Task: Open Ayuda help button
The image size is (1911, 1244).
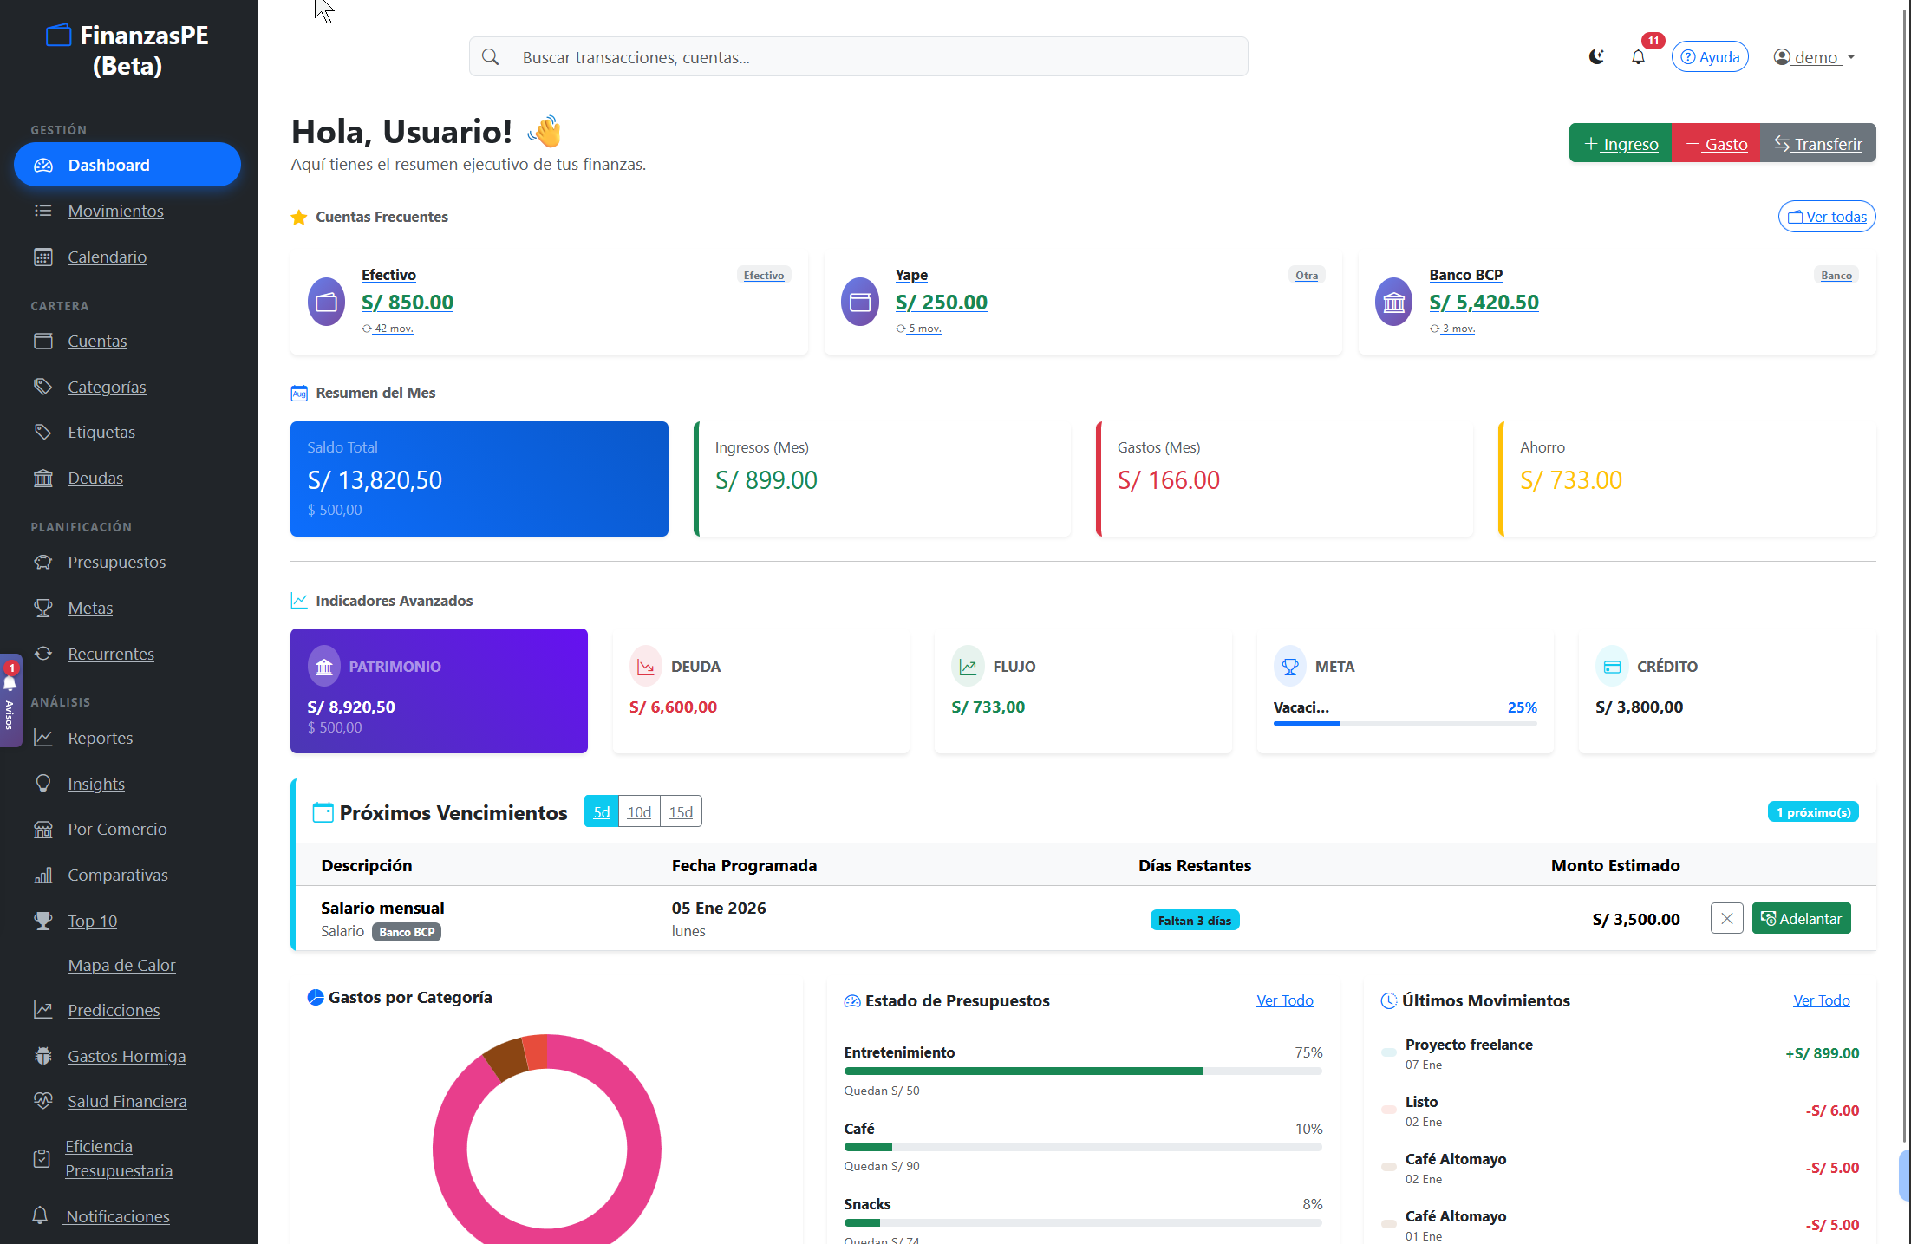Action: tap(1710, 57)
